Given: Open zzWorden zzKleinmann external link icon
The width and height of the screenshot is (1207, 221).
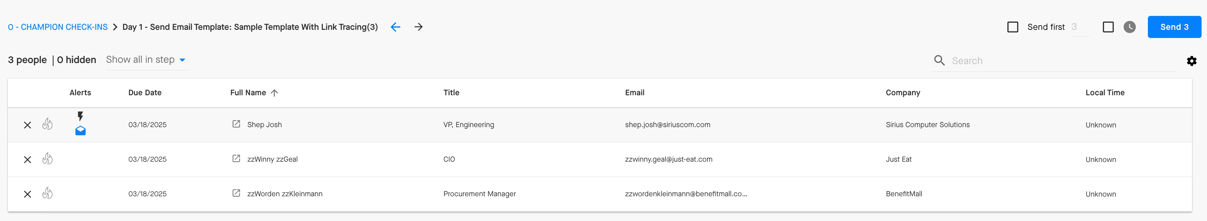Looking at the screenshot, I should 236,193.
